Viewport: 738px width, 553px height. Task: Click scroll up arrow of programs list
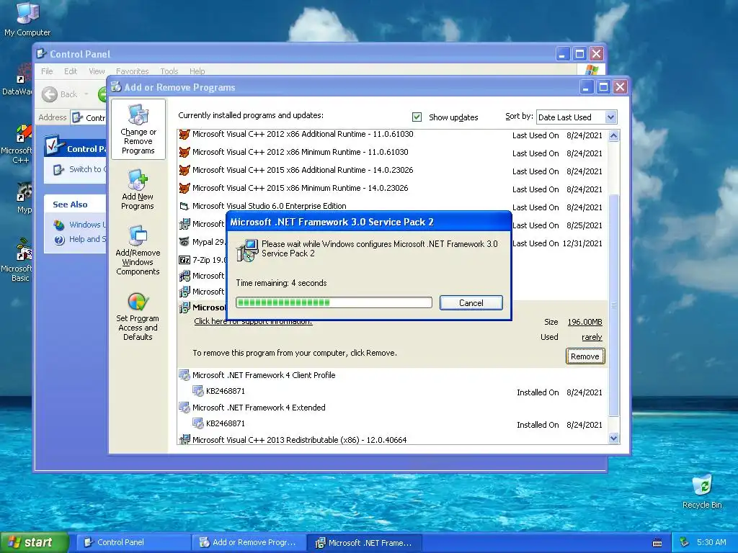click(x=614, y=136)
